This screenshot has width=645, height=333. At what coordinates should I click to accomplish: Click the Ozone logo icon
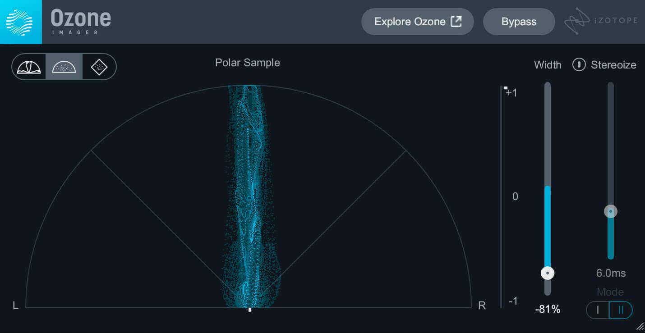(21, 22)
